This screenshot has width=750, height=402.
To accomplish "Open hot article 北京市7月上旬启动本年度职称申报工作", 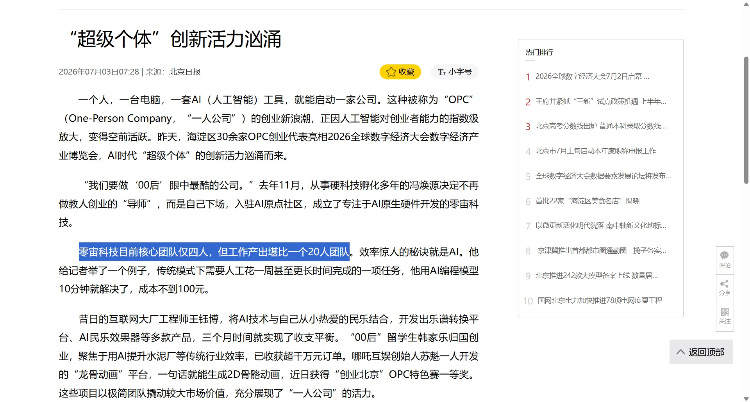I will point(595,151).
